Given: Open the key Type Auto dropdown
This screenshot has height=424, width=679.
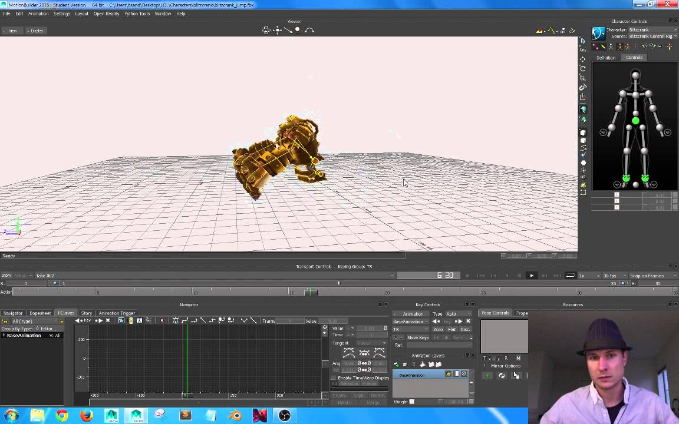Looking at the screenshot, I should (458, 314).
